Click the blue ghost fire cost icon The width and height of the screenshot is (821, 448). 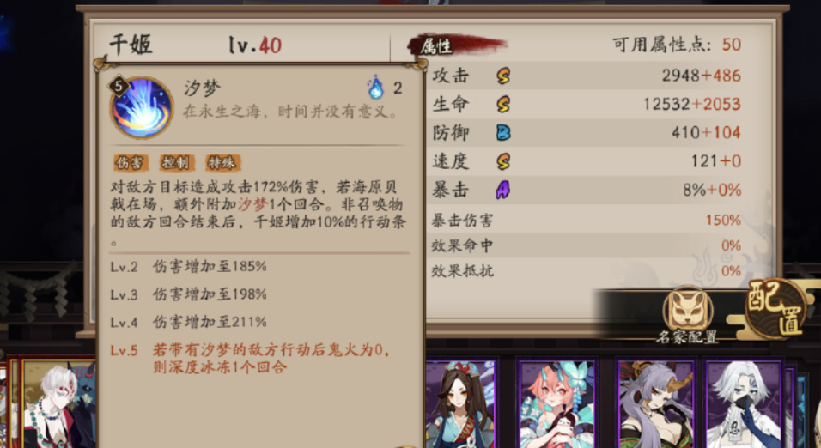[375, 88]
